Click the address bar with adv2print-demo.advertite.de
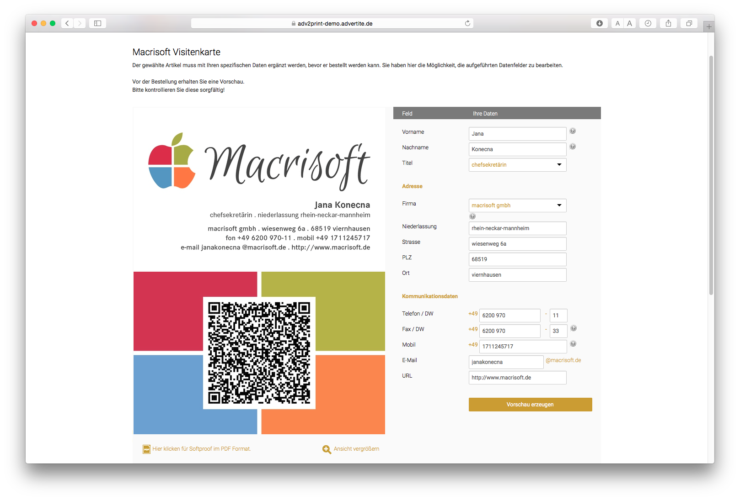The image size is (740, 500). point(332,23)
